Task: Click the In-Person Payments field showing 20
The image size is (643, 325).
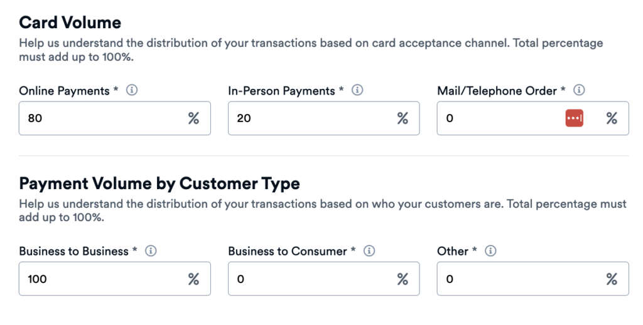Action: pos(308,118)
